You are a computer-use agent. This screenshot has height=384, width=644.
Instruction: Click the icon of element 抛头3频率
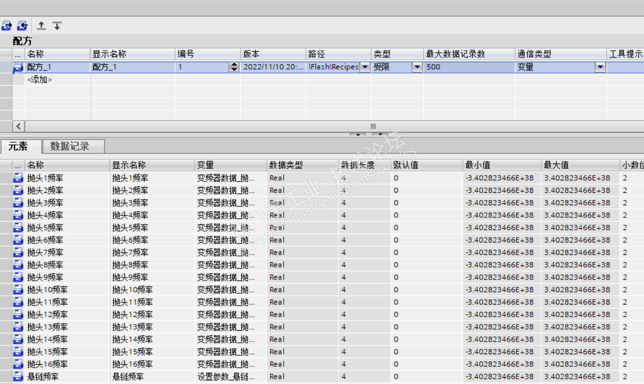point(18,203)
